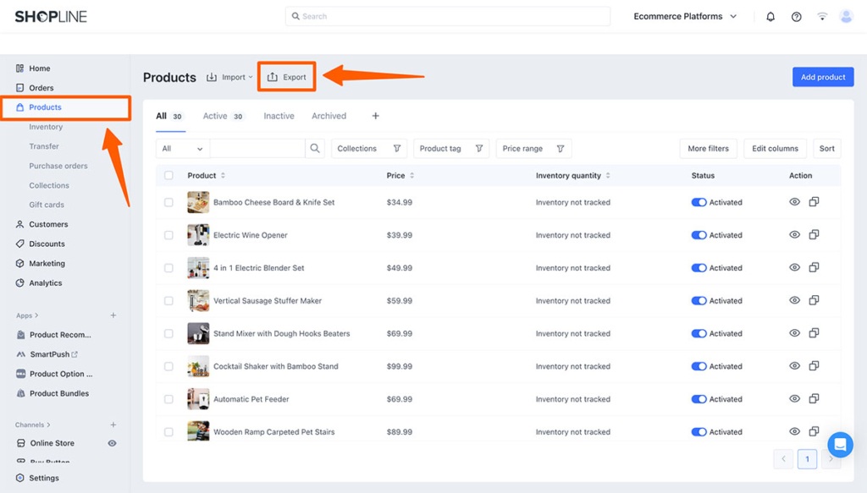Select the Inactive products tab
This screenshot has width=867, height=493.
coord(279,116)
